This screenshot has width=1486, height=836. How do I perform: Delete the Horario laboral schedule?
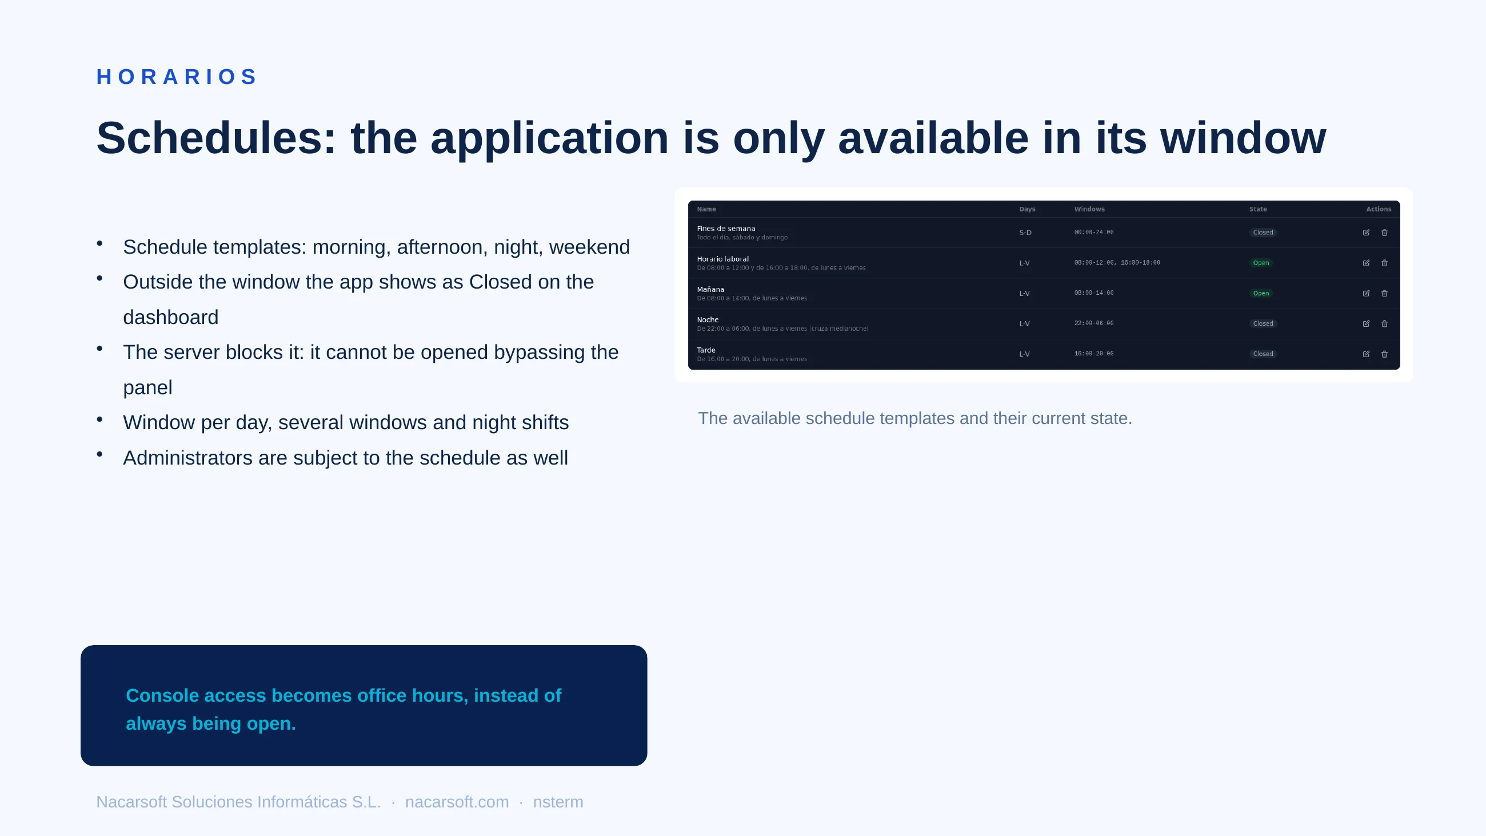(x=1384, y=263)
